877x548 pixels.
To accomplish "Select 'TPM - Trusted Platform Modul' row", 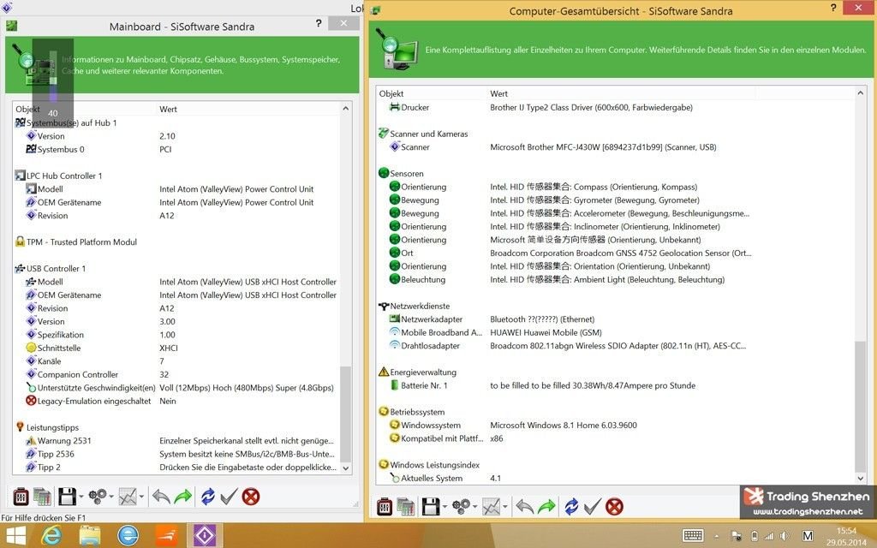I will [x=176, y=242].
